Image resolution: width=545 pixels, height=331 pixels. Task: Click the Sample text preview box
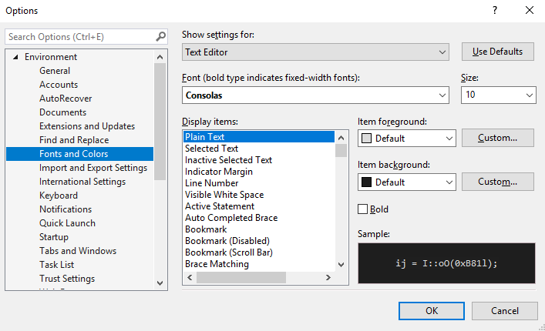point(446,263)
